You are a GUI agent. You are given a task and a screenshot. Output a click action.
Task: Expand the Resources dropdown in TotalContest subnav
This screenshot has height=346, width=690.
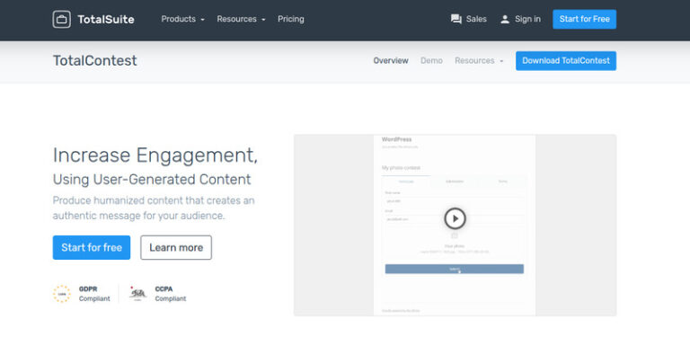tap(479, 61)
